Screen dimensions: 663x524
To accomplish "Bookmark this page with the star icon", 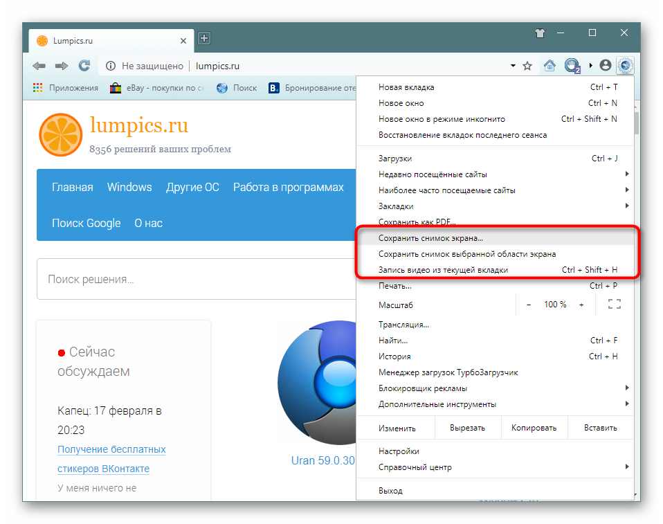I will coord(527,66).
